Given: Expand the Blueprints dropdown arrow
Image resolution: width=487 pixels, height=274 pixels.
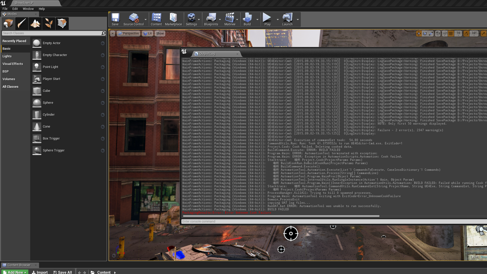Looking at the screenshot, I should coord(220,19).
